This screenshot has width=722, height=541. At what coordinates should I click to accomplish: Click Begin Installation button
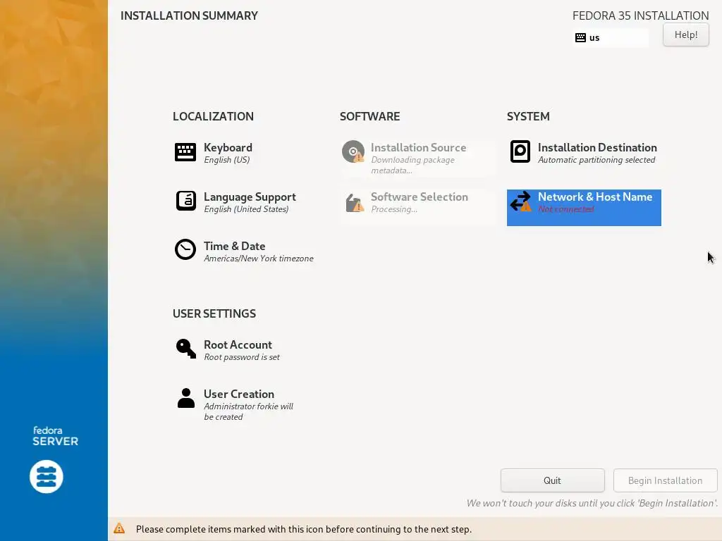(x=665, y=480)
